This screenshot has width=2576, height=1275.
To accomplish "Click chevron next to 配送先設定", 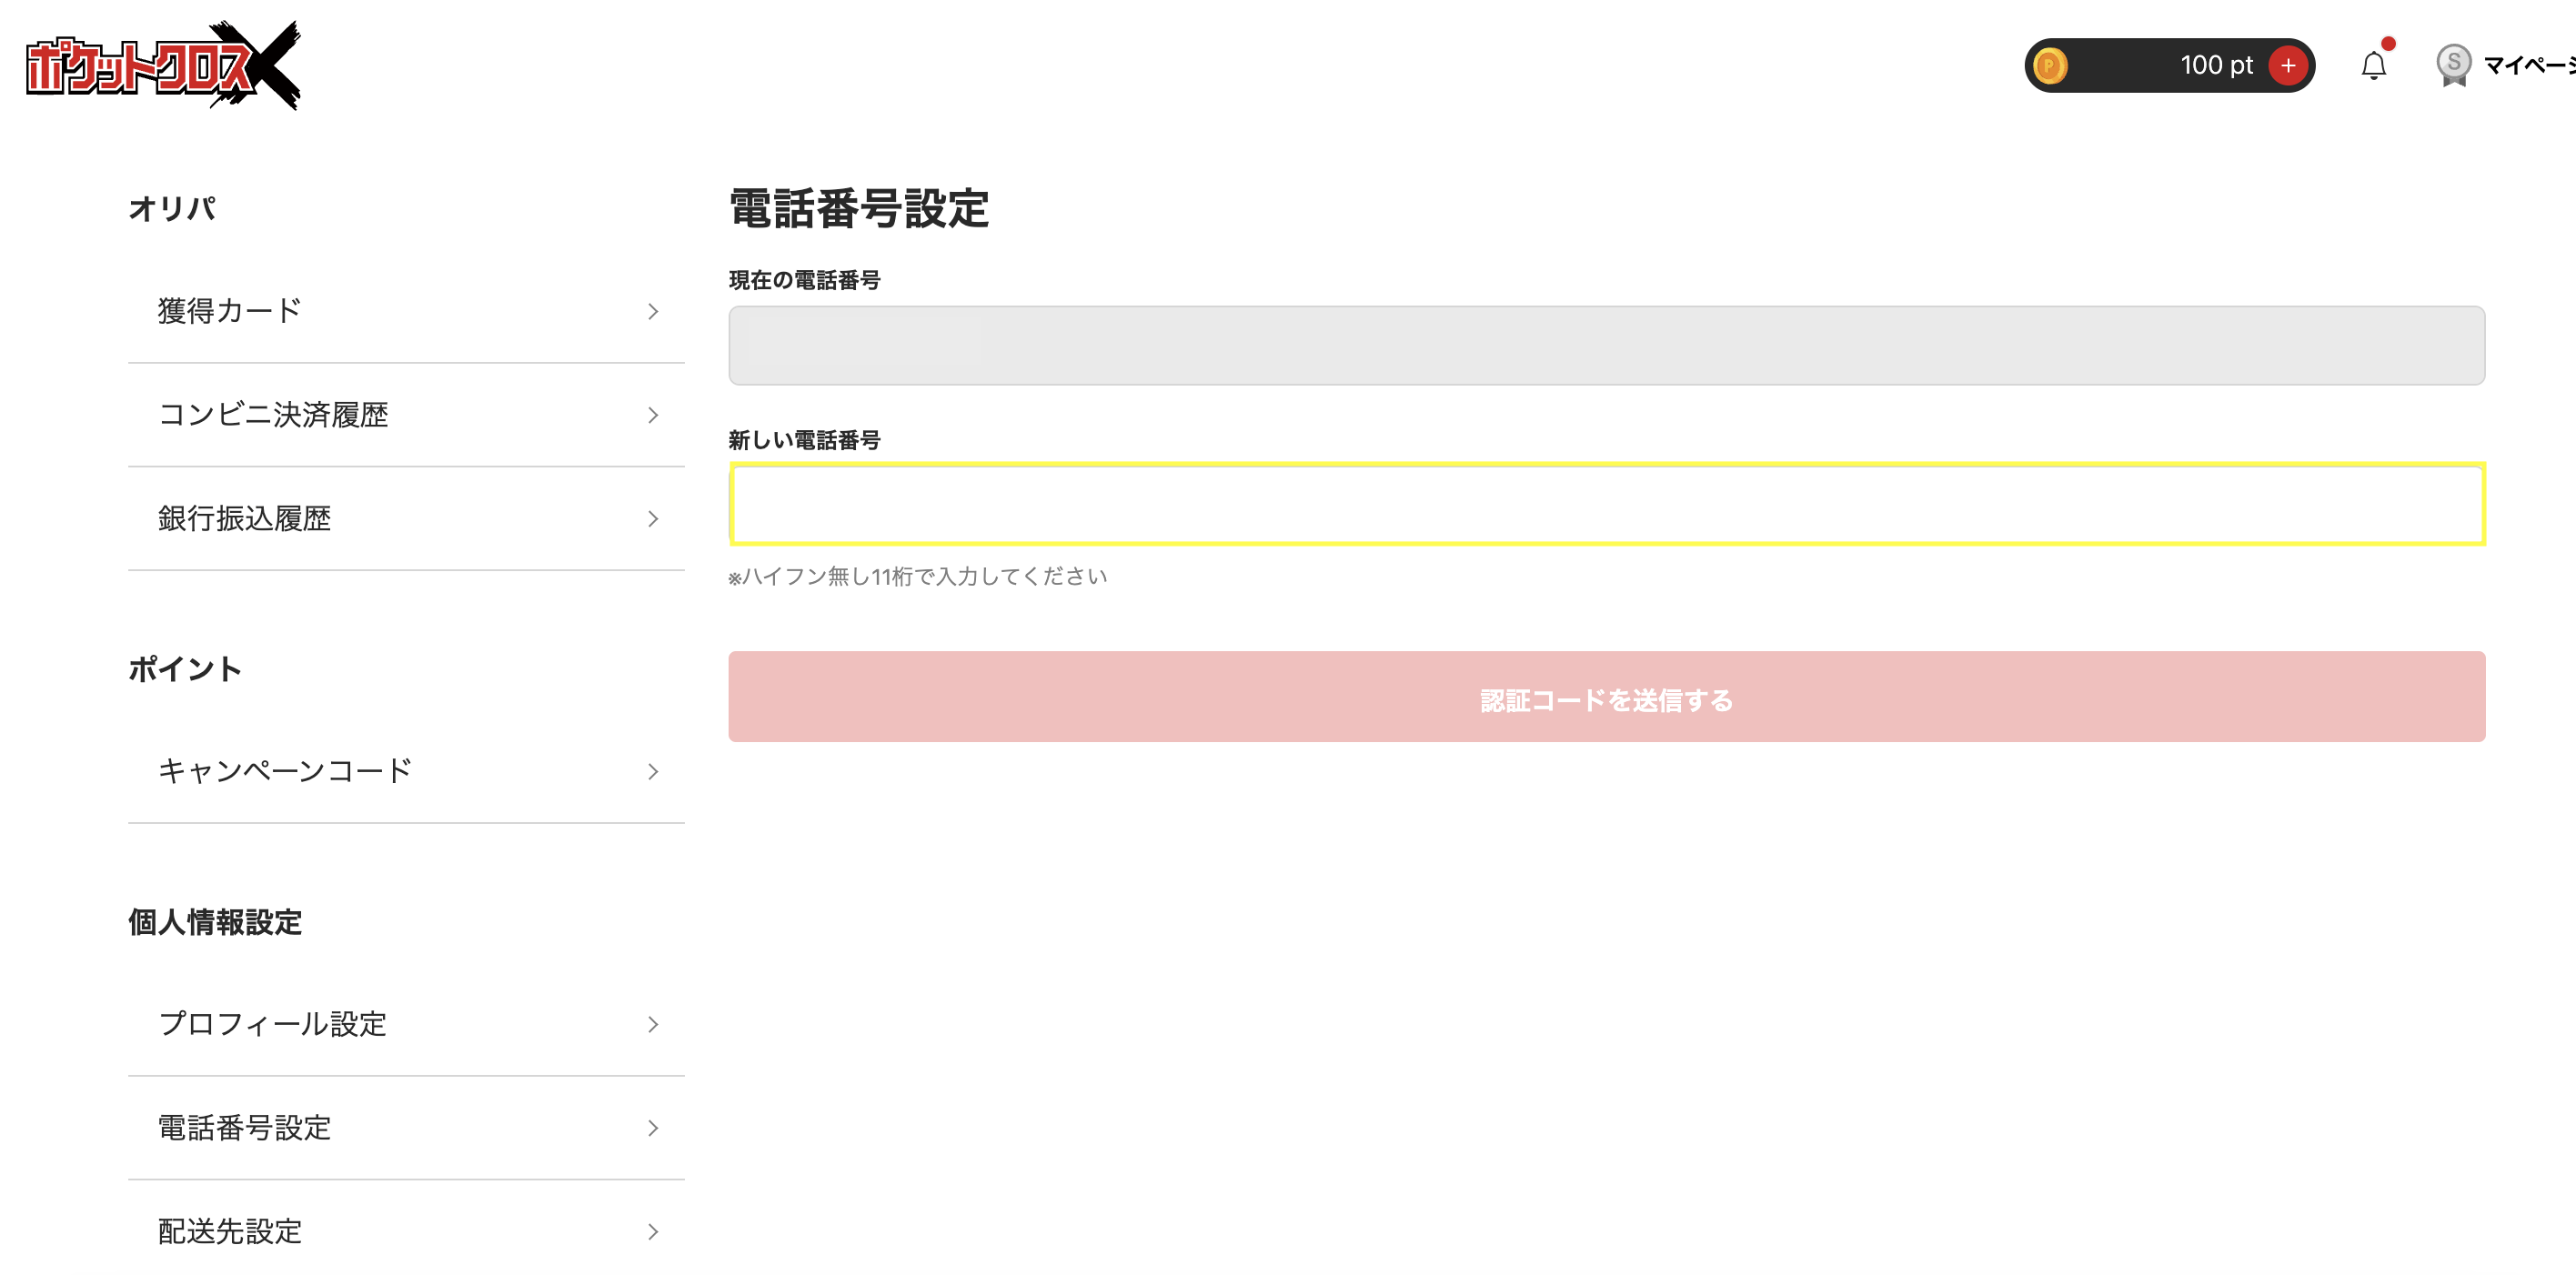I will click(x=653, y=1232).
